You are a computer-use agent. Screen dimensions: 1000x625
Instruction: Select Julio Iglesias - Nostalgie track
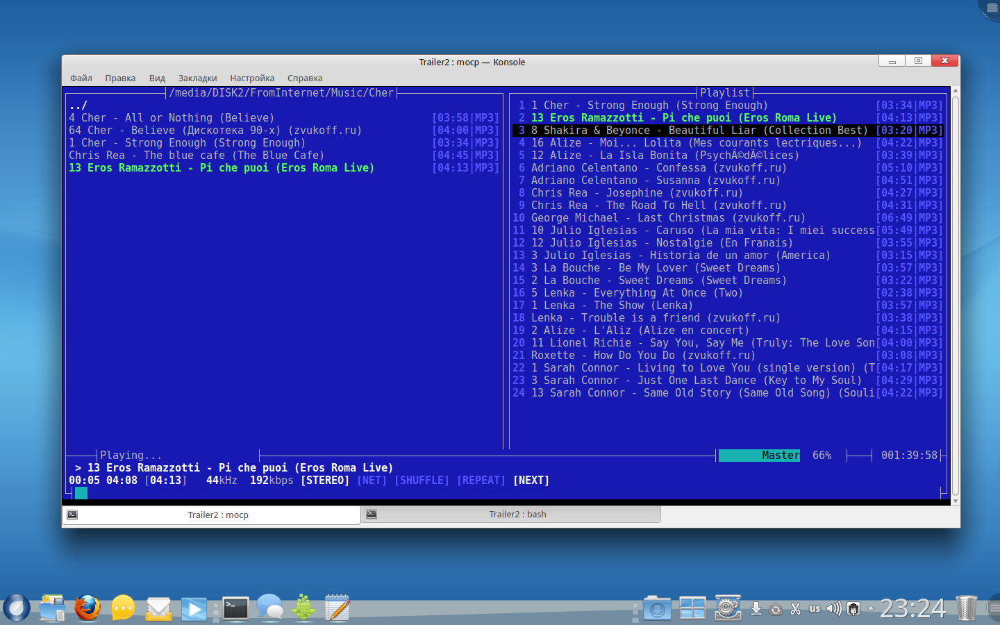tap(728, 243)
